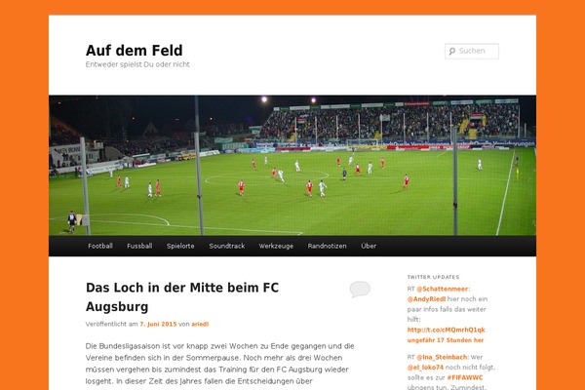Click the comment speech bubble icon
585x390 pixels.
[x=360, y=290]
